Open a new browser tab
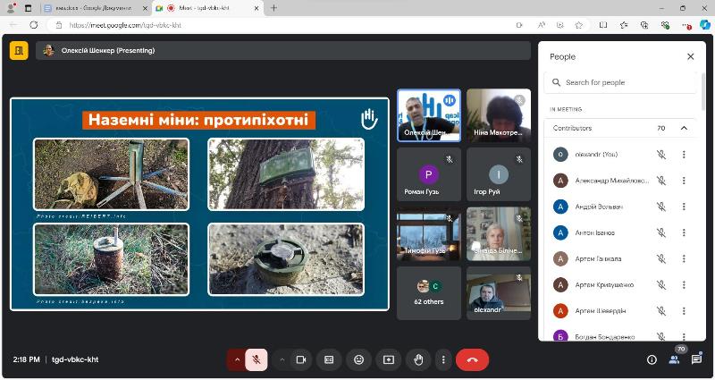This screenshot has height=380, width=715. point(273,8)
